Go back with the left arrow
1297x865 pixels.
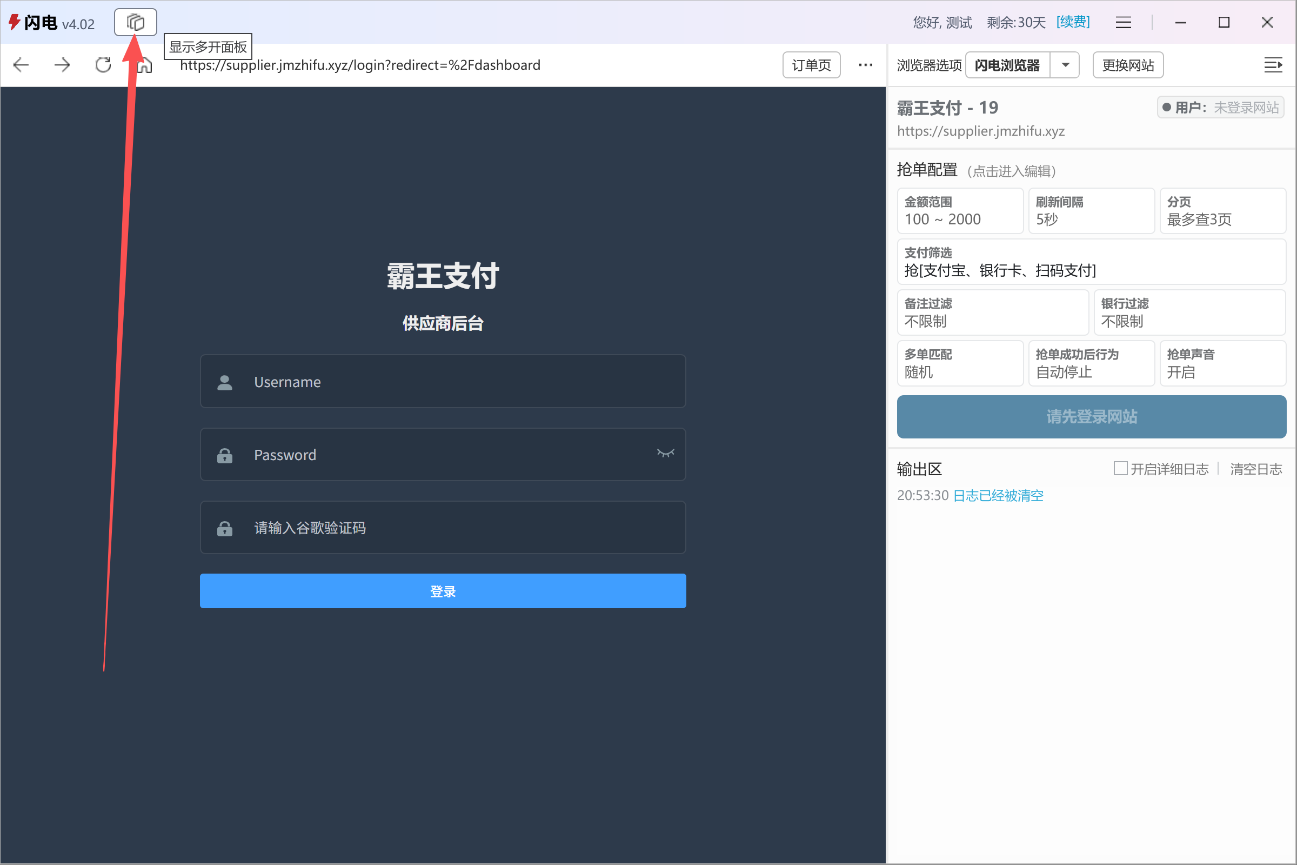[x=21, y=65]
